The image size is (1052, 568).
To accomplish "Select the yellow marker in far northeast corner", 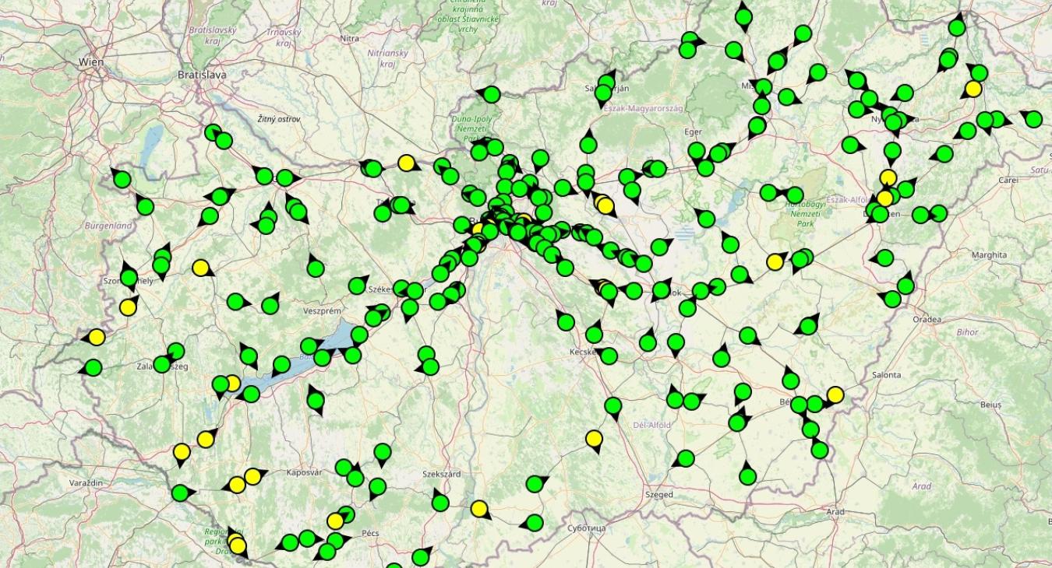I will pos(973,89).
